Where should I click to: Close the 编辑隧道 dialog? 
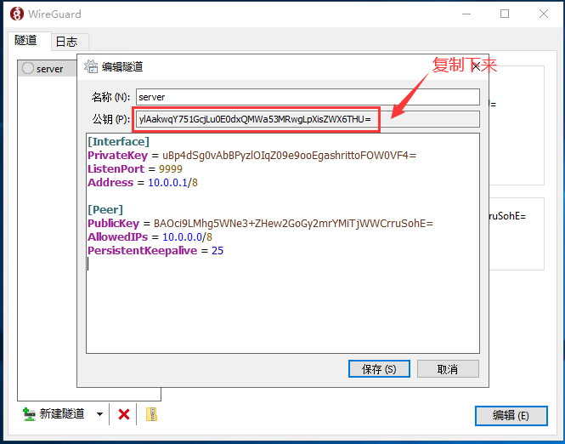476,66
